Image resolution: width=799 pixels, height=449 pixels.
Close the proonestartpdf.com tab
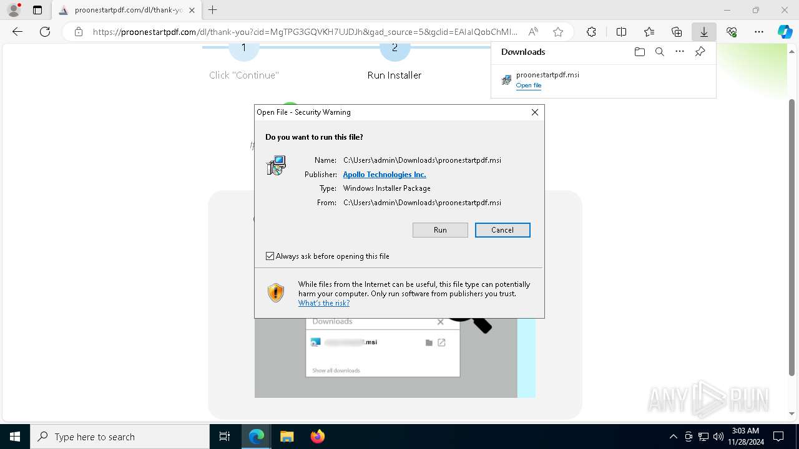(x=192, y=10)
